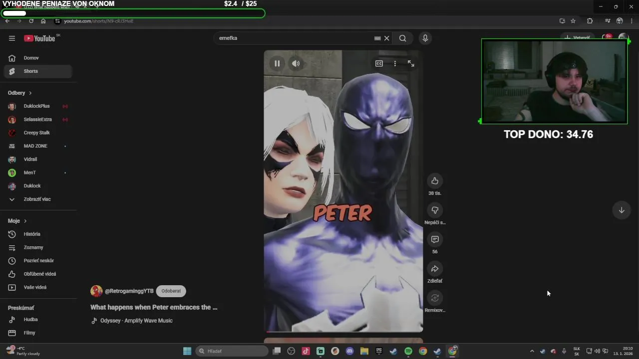This screenshot has width=639, height=359.
Task: Go to Domov in the sidebar
Action: [38, 58]
